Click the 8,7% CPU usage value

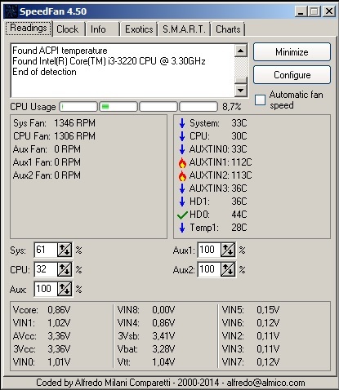[x=232, y=107]
